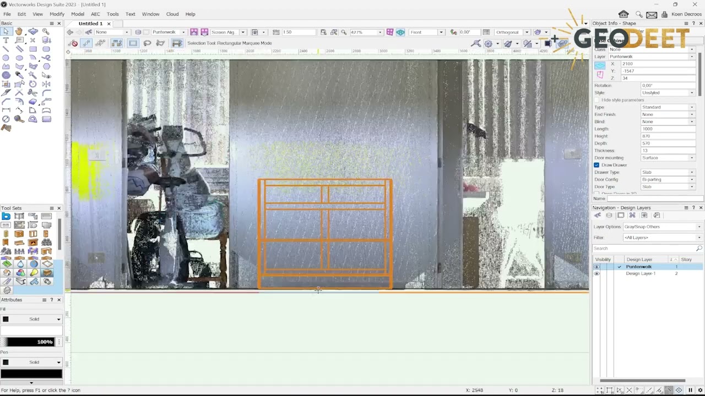
Task: Select the 3D Modeling shapes tool set
Action: click(20, 273)
